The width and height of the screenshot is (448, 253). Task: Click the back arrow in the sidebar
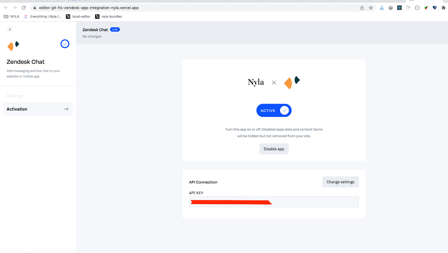click(x=10, y=29)
